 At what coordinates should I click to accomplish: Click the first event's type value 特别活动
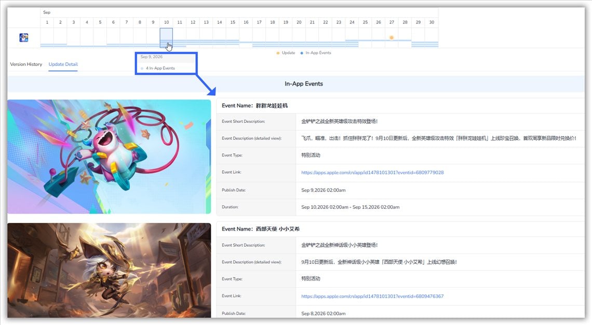click(311, 155)
